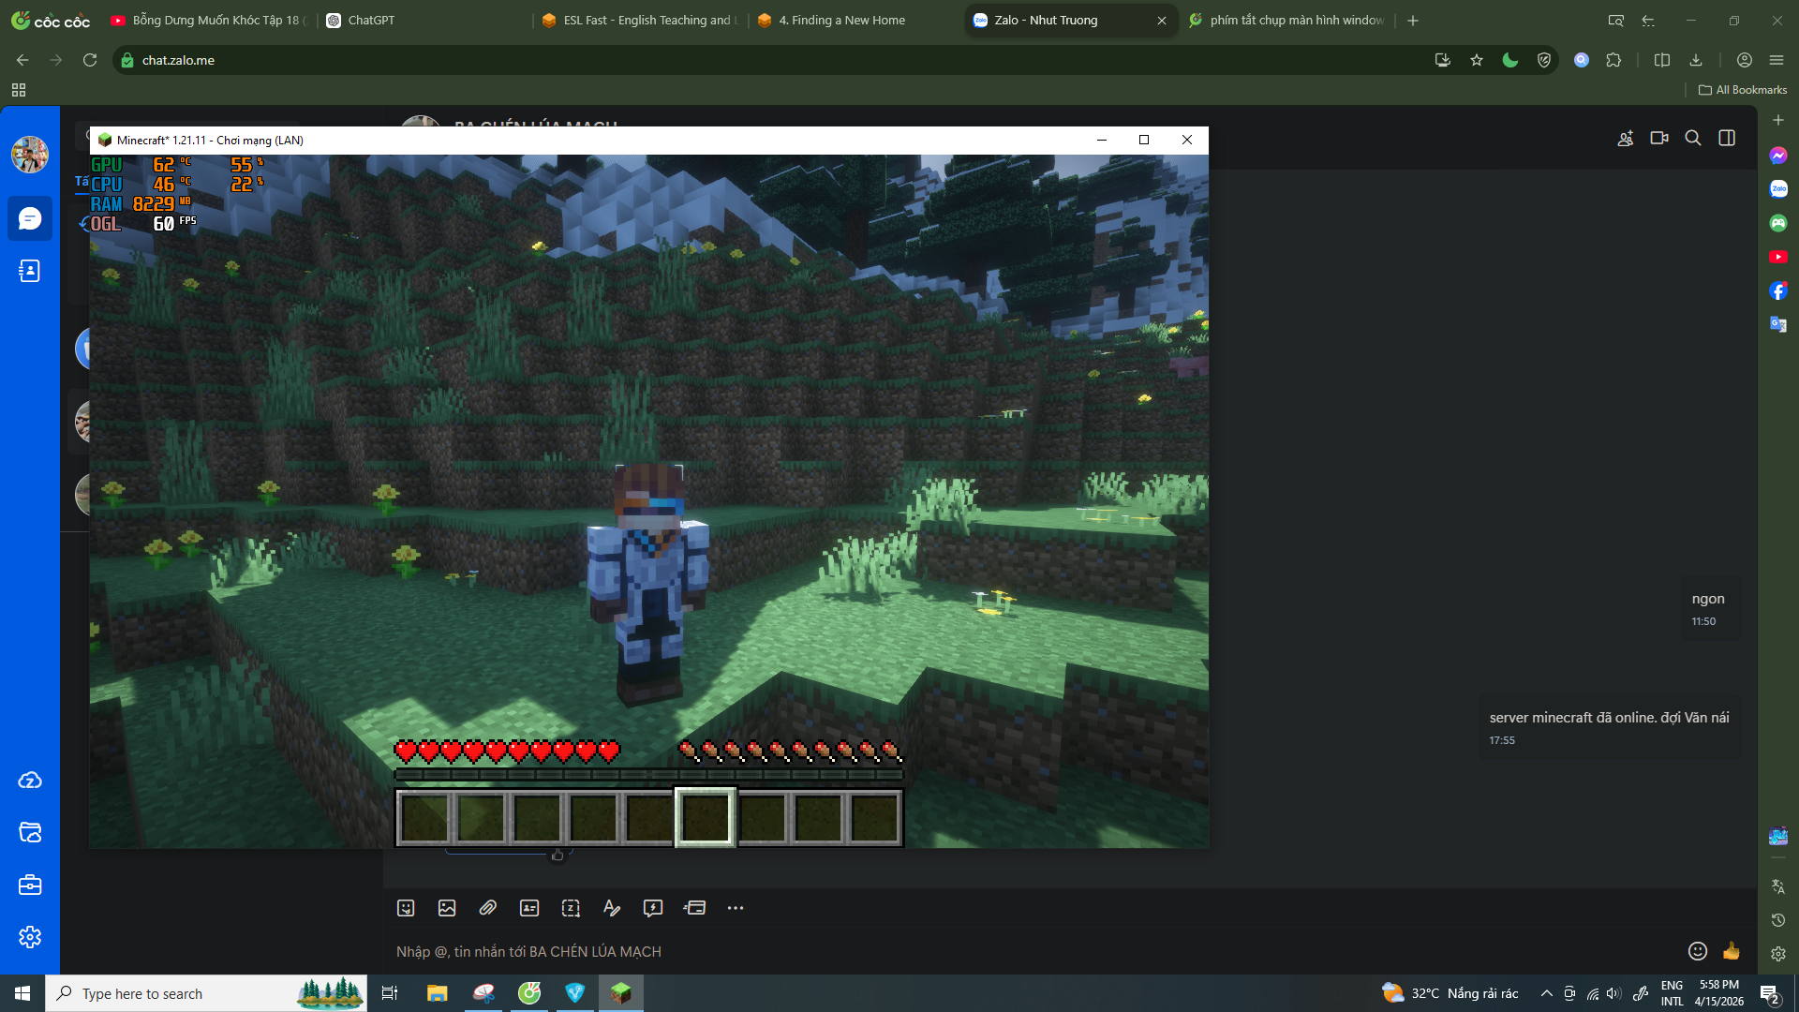Open the text formatting tool in Zalo
The width and height of the screenshot is (1799, 1012).
point(612,908)
